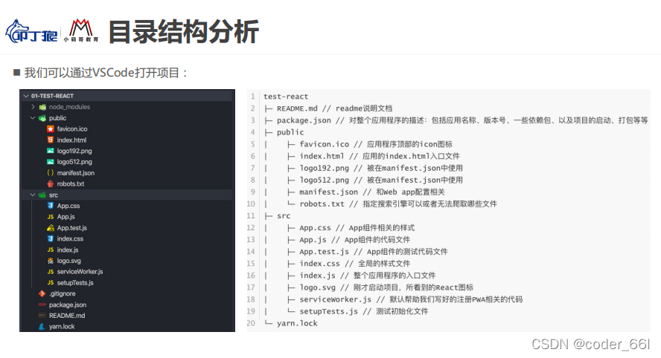
Task: Click the README.md markdown icon
Action: pyautogui.click(x=42, y=316)
